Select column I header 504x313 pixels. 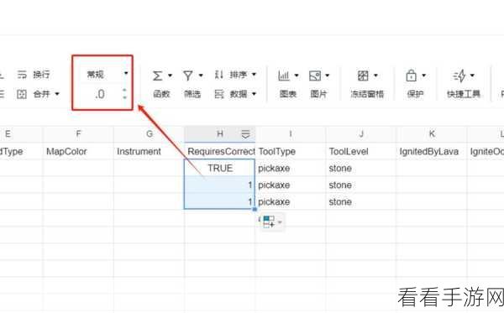pos(291,134)
